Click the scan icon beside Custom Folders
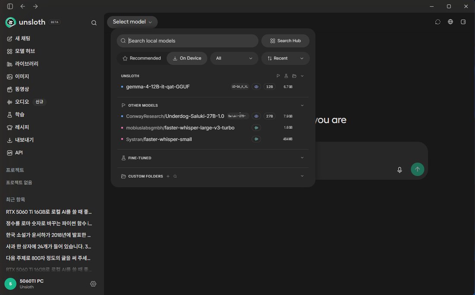The width and height of the screenshot is (475, 295). click(x=175, y=176)
